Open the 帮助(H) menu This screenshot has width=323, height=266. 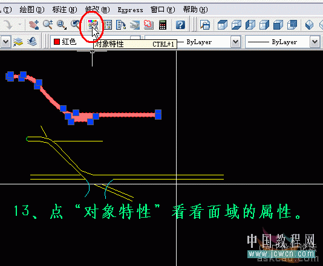[195, 10]
